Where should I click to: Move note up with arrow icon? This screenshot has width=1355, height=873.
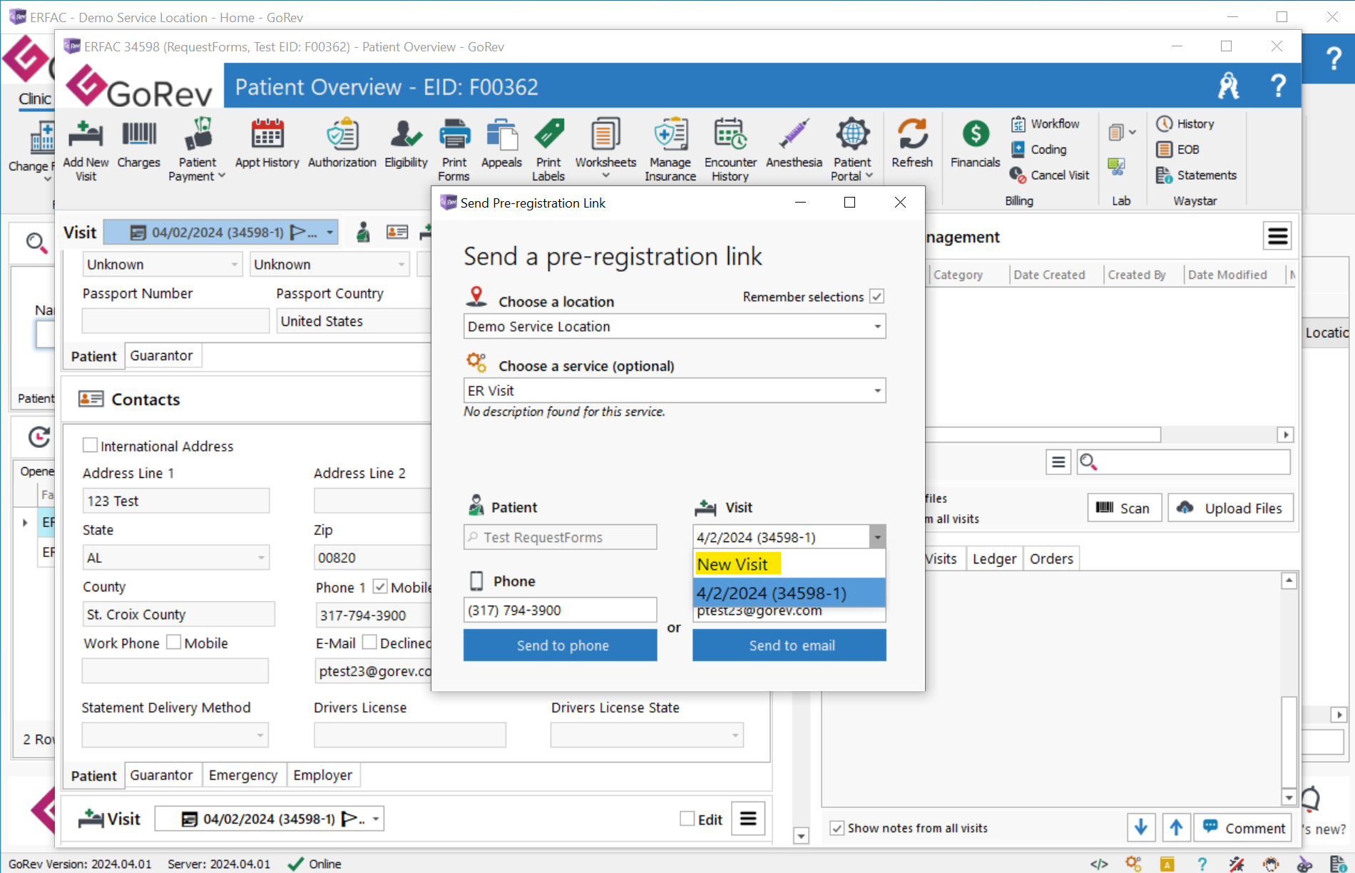tap(1176, 828)
